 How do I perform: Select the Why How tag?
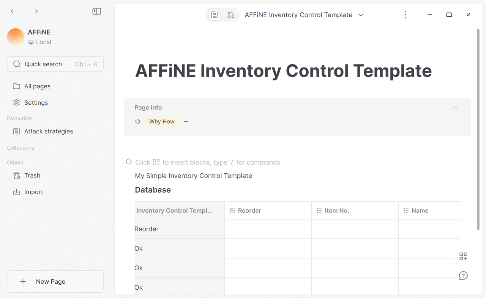pyautogui.click(x=162, y=122)
